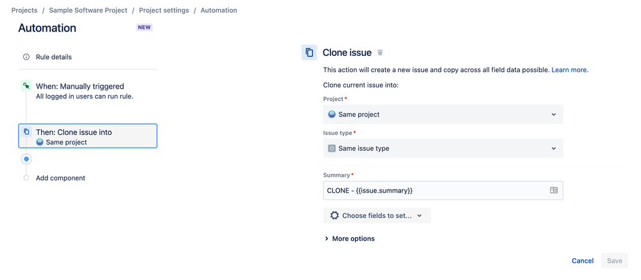The image size is (641, 280).
Task: Expand More options section
Action: 350,239
